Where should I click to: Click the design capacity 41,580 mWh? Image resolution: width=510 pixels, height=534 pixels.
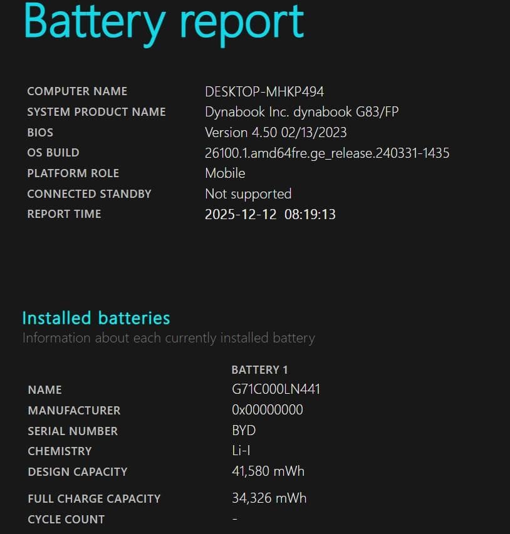coord(268,471)
